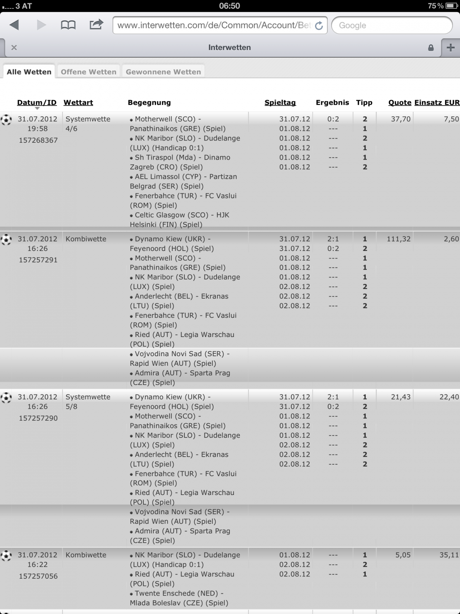
Task: Sort by Datum/ID column header
Action: 37,102
